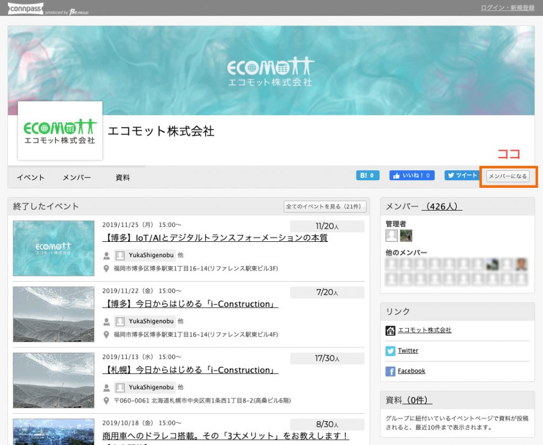The height and width of the screenshot is (445, 543).
Task: Switch to the 資料 tab
Action: click(122, 178)
